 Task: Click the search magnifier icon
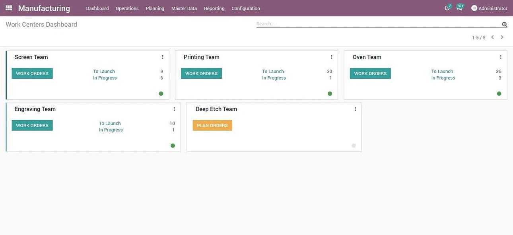pyautogui.click(x=504, y=25)
